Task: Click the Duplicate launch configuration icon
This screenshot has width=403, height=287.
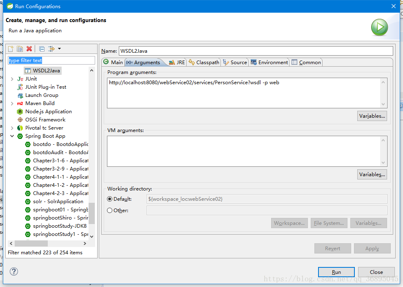Action: tap(20, 49)
